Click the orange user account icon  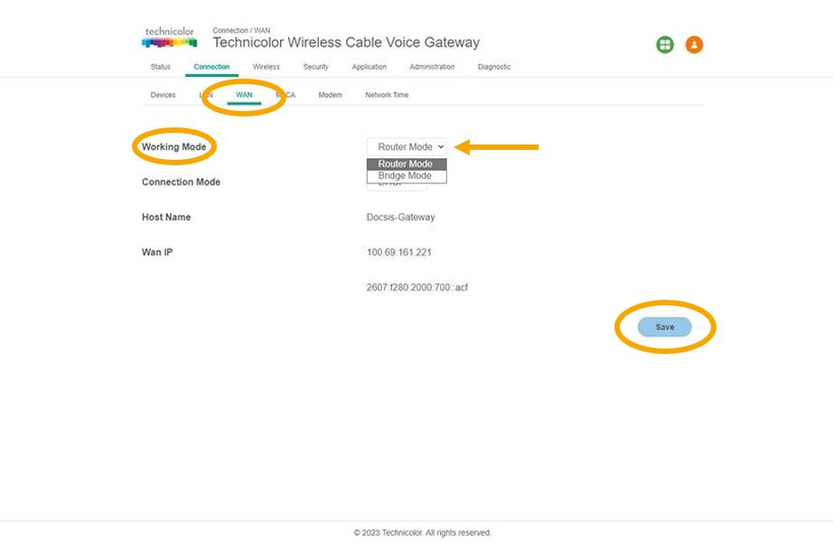(x=694, y=44)
